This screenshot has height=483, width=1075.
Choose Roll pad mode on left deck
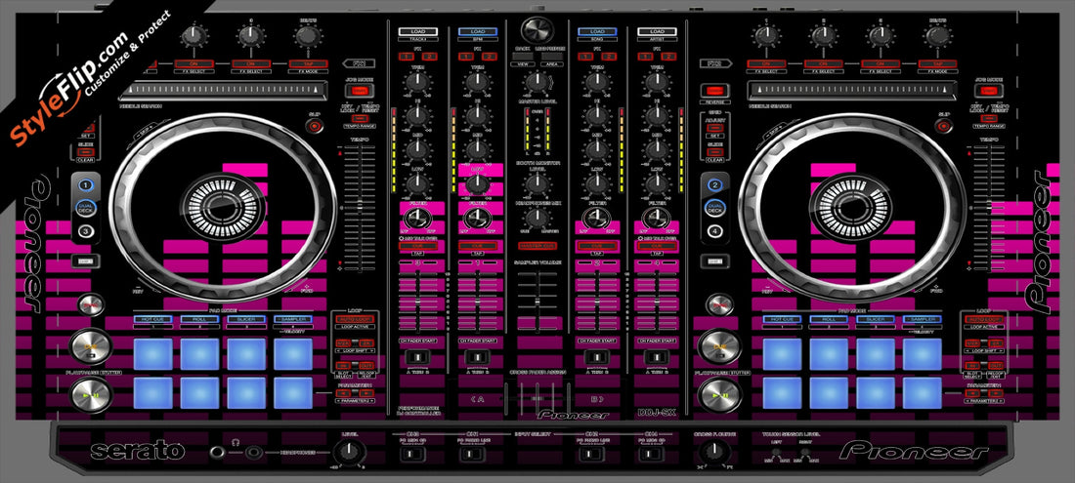199,319
